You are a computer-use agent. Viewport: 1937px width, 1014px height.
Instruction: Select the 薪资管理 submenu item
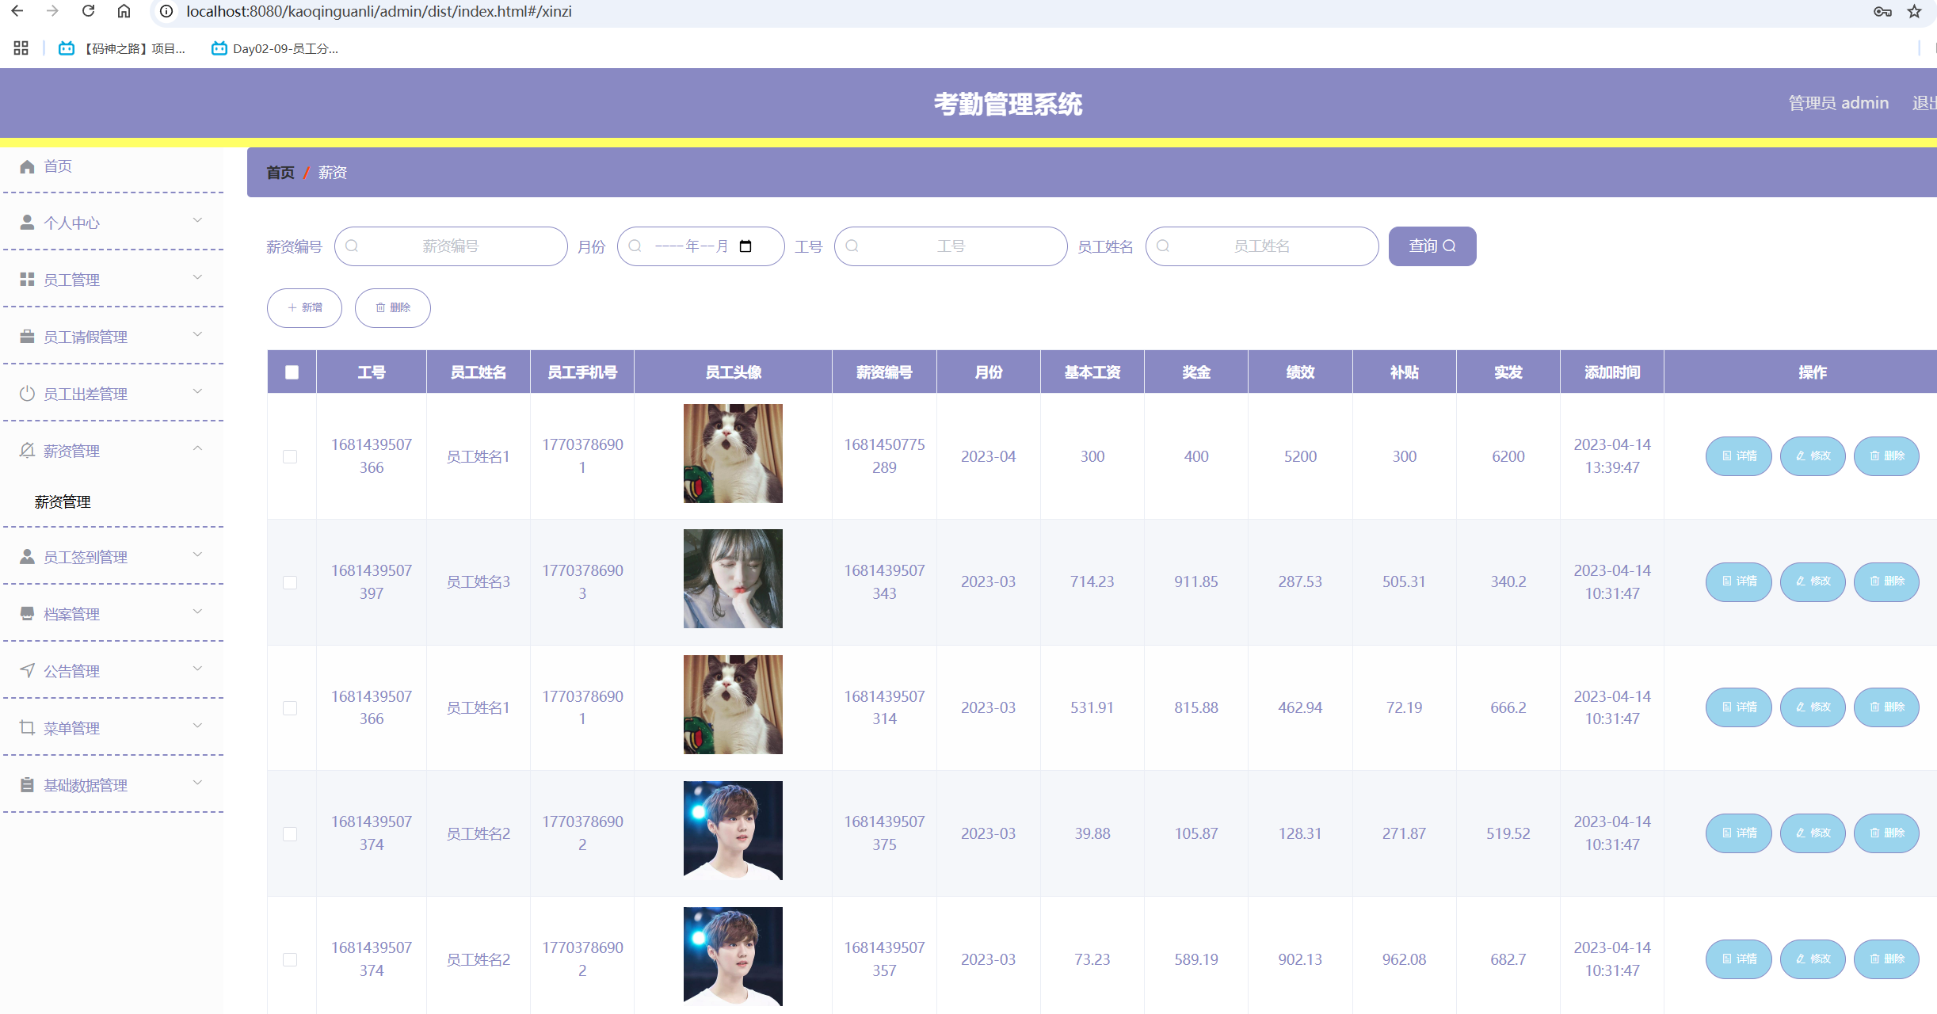click(x=63, y=501)
